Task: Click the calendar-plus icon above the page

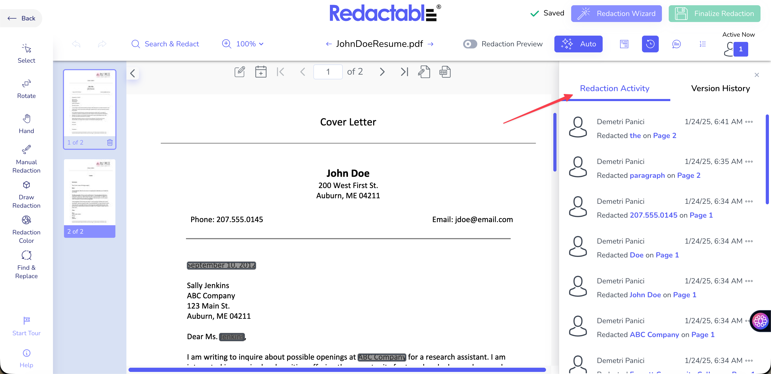Action: (x=261, y=72)
